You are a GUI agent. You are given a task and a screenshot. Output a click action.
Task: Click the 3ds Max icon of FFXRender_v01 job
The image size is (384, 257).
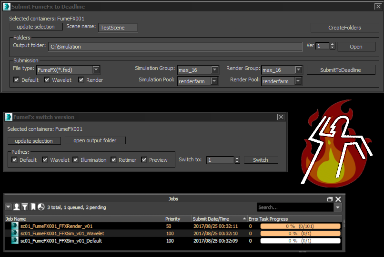pos(15,226)
